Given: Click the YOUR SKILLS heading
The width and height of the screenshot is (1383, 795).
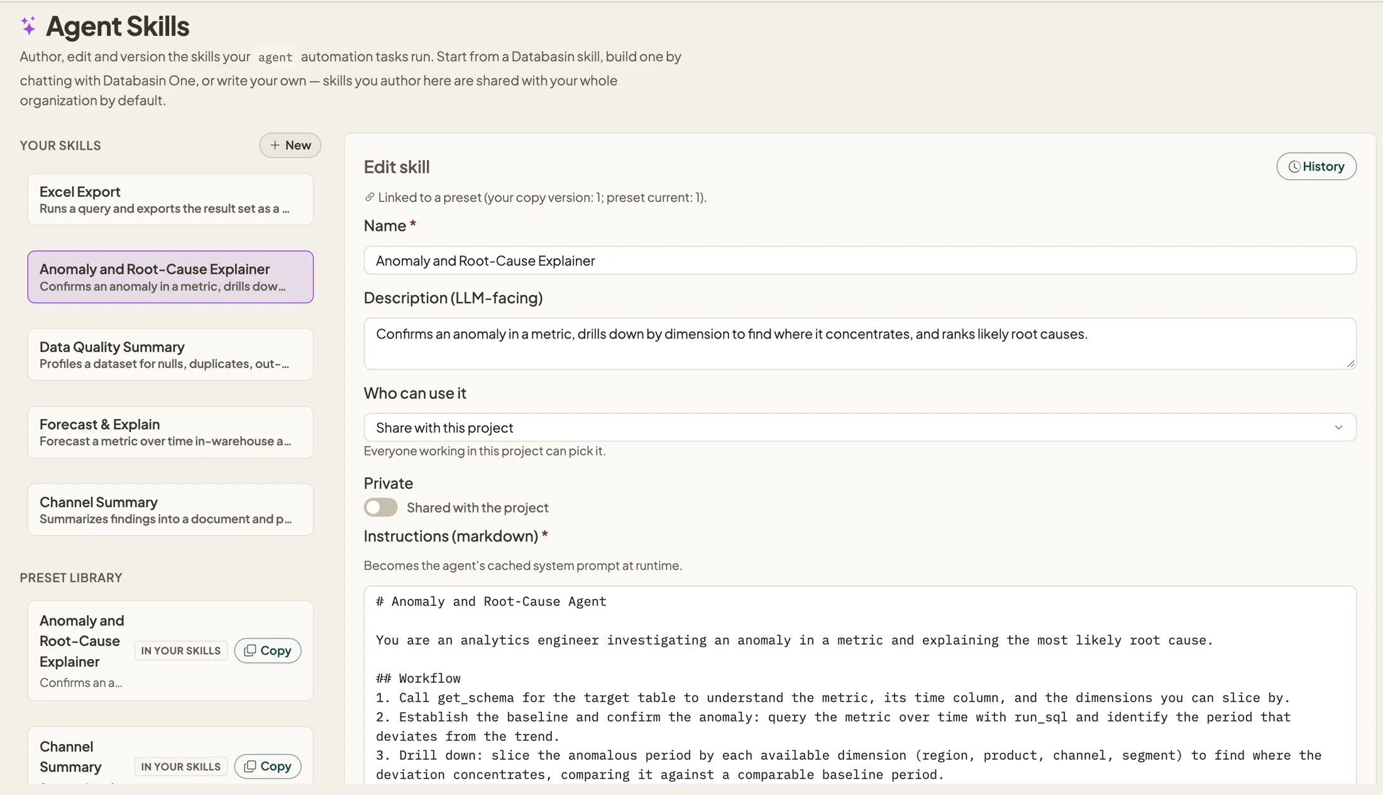Looking at the screenshot, I should (60, 145).
